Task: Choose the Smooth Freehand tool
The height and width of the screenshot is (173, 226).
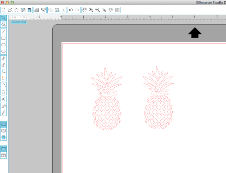Action: (x=4, y=78)
